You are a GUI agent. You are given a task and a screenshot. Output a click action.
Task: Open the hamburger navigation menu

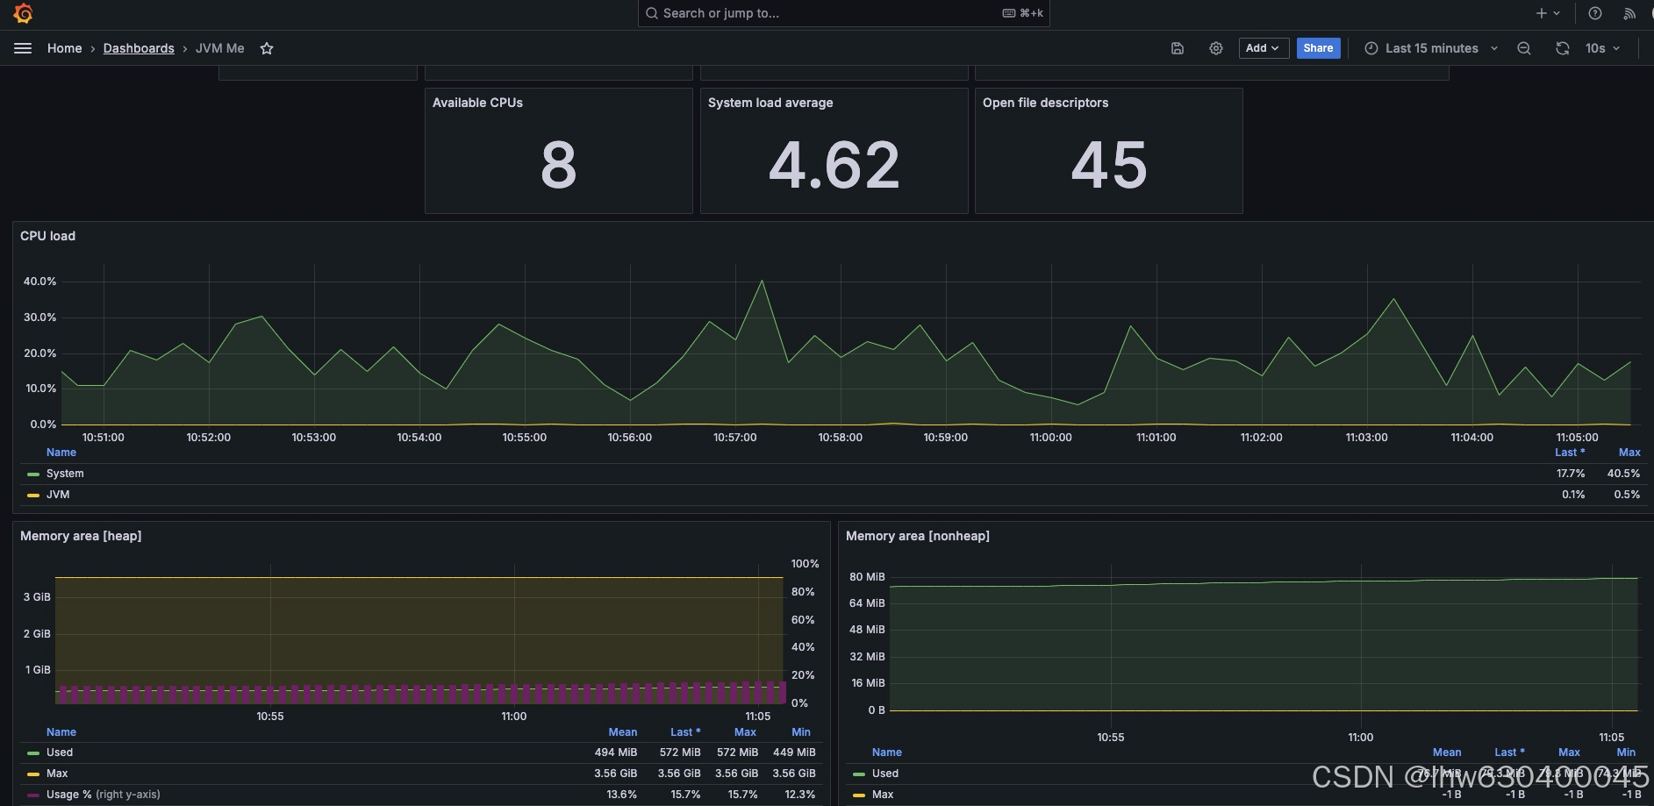coord(23,48)
